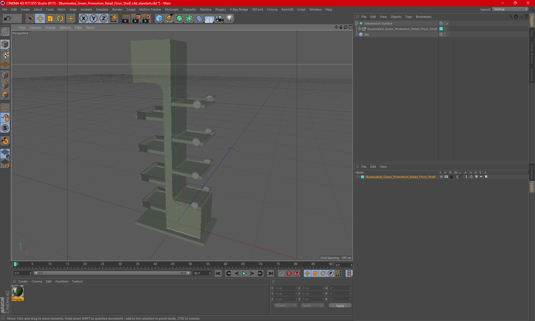Switch to Model mode

point(5,45)
